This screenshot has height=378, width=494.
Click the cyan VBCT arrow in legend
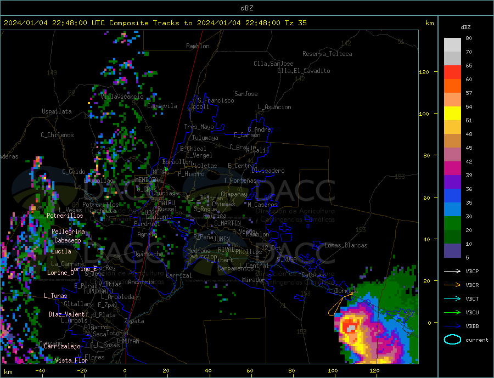point(452,298)
